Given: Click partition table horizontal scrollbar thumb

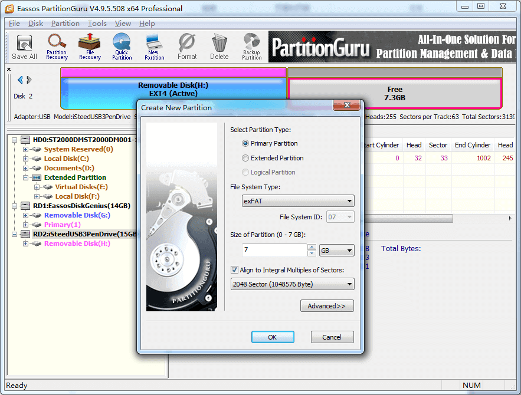Looking at the screenshot, I should coord(409,218).
